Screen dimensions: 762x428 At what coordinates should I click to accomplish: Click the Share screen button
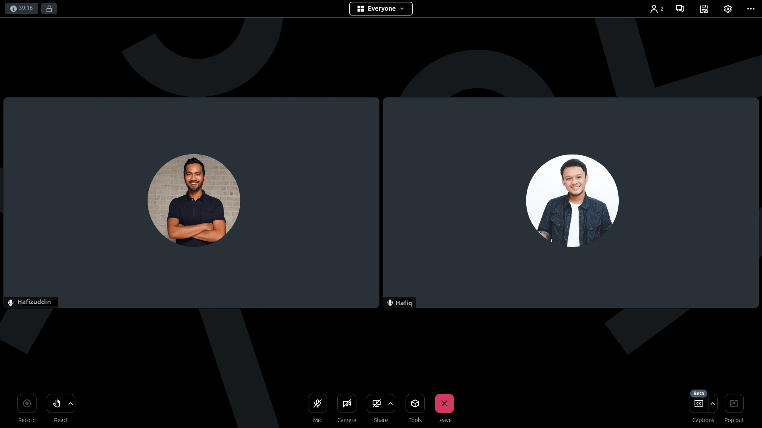(x=376, y=403)
